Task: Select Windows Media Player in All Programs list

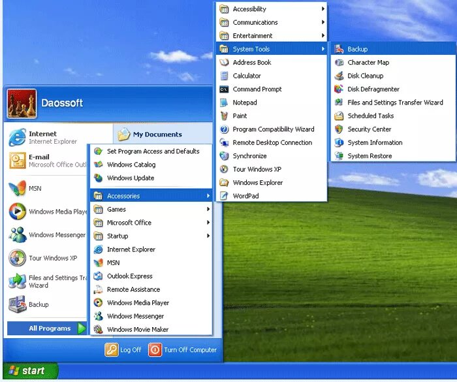Action: click(151, 303)
